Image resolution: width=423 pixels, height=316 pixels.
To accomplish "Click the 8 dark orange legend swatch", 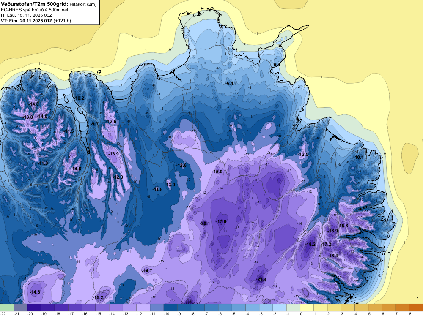I will click(416, 308).
